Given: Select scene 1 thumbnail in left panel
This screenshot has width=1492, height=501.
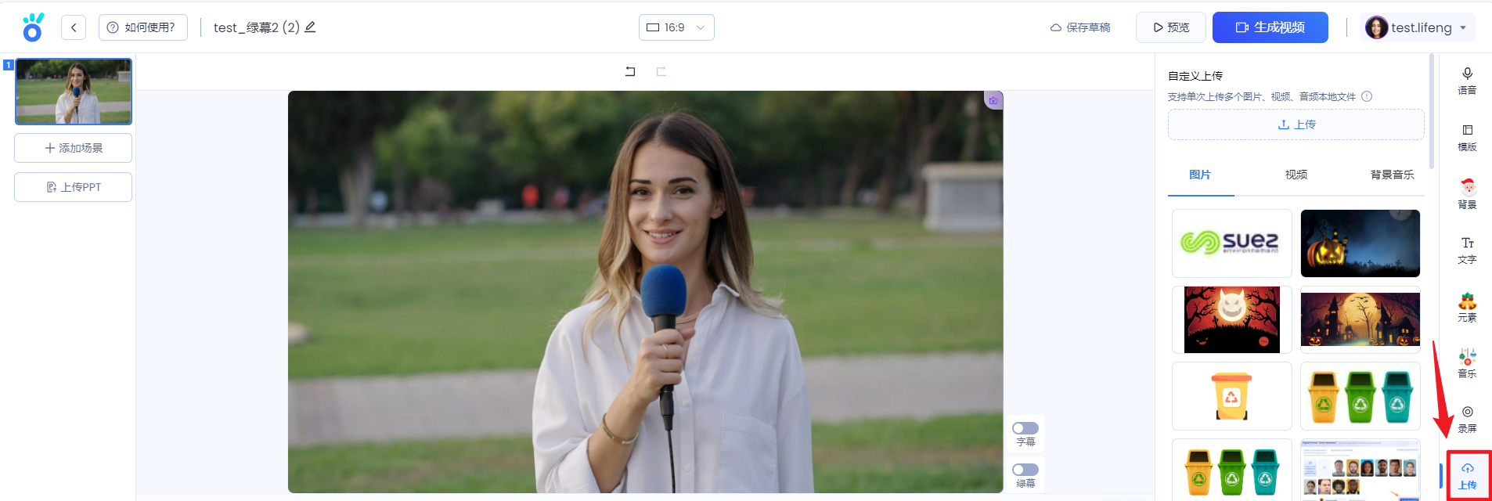Looking at the screenshot, I should [74, 92].
